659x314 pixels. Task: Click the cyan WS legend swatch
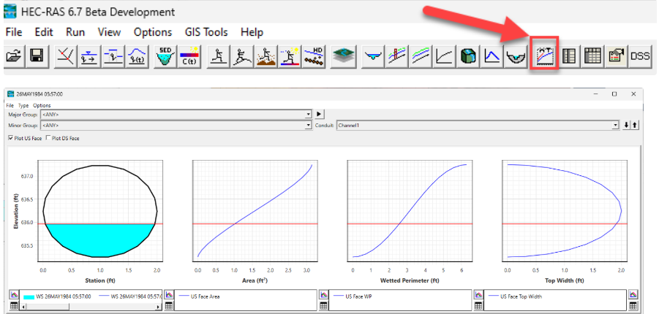pyautogui.click(x=29, y=296)
